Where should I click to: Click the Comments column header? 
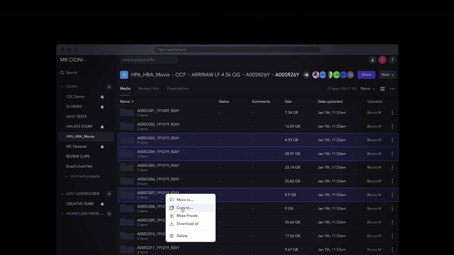click(x=261, y=101)
